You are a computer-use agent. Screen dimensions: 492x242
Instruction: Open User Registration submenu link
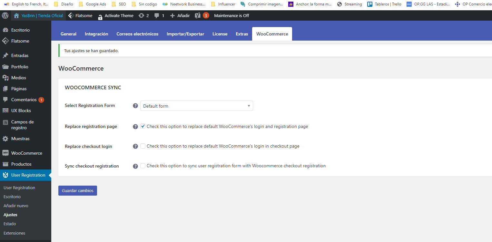(x=19, y=188)
